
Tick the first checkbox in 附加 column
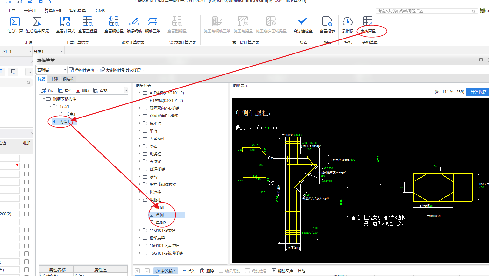coord(26,166)
